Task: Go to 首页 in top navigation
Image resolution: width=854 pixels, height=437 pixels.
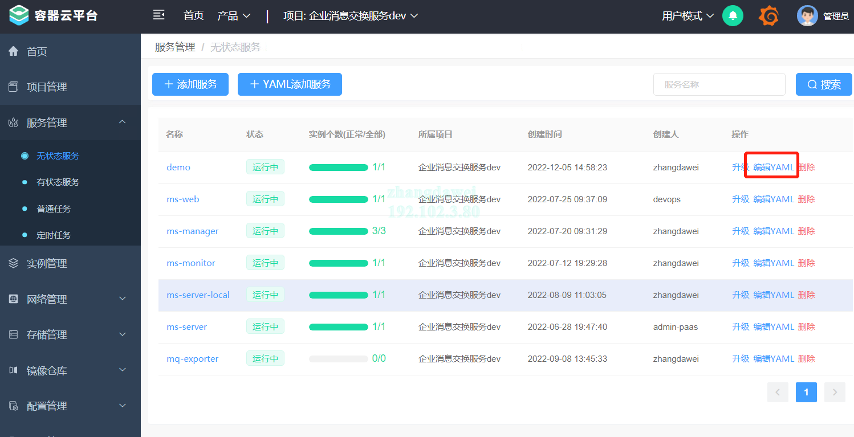Action: click(x=194, y=16)
